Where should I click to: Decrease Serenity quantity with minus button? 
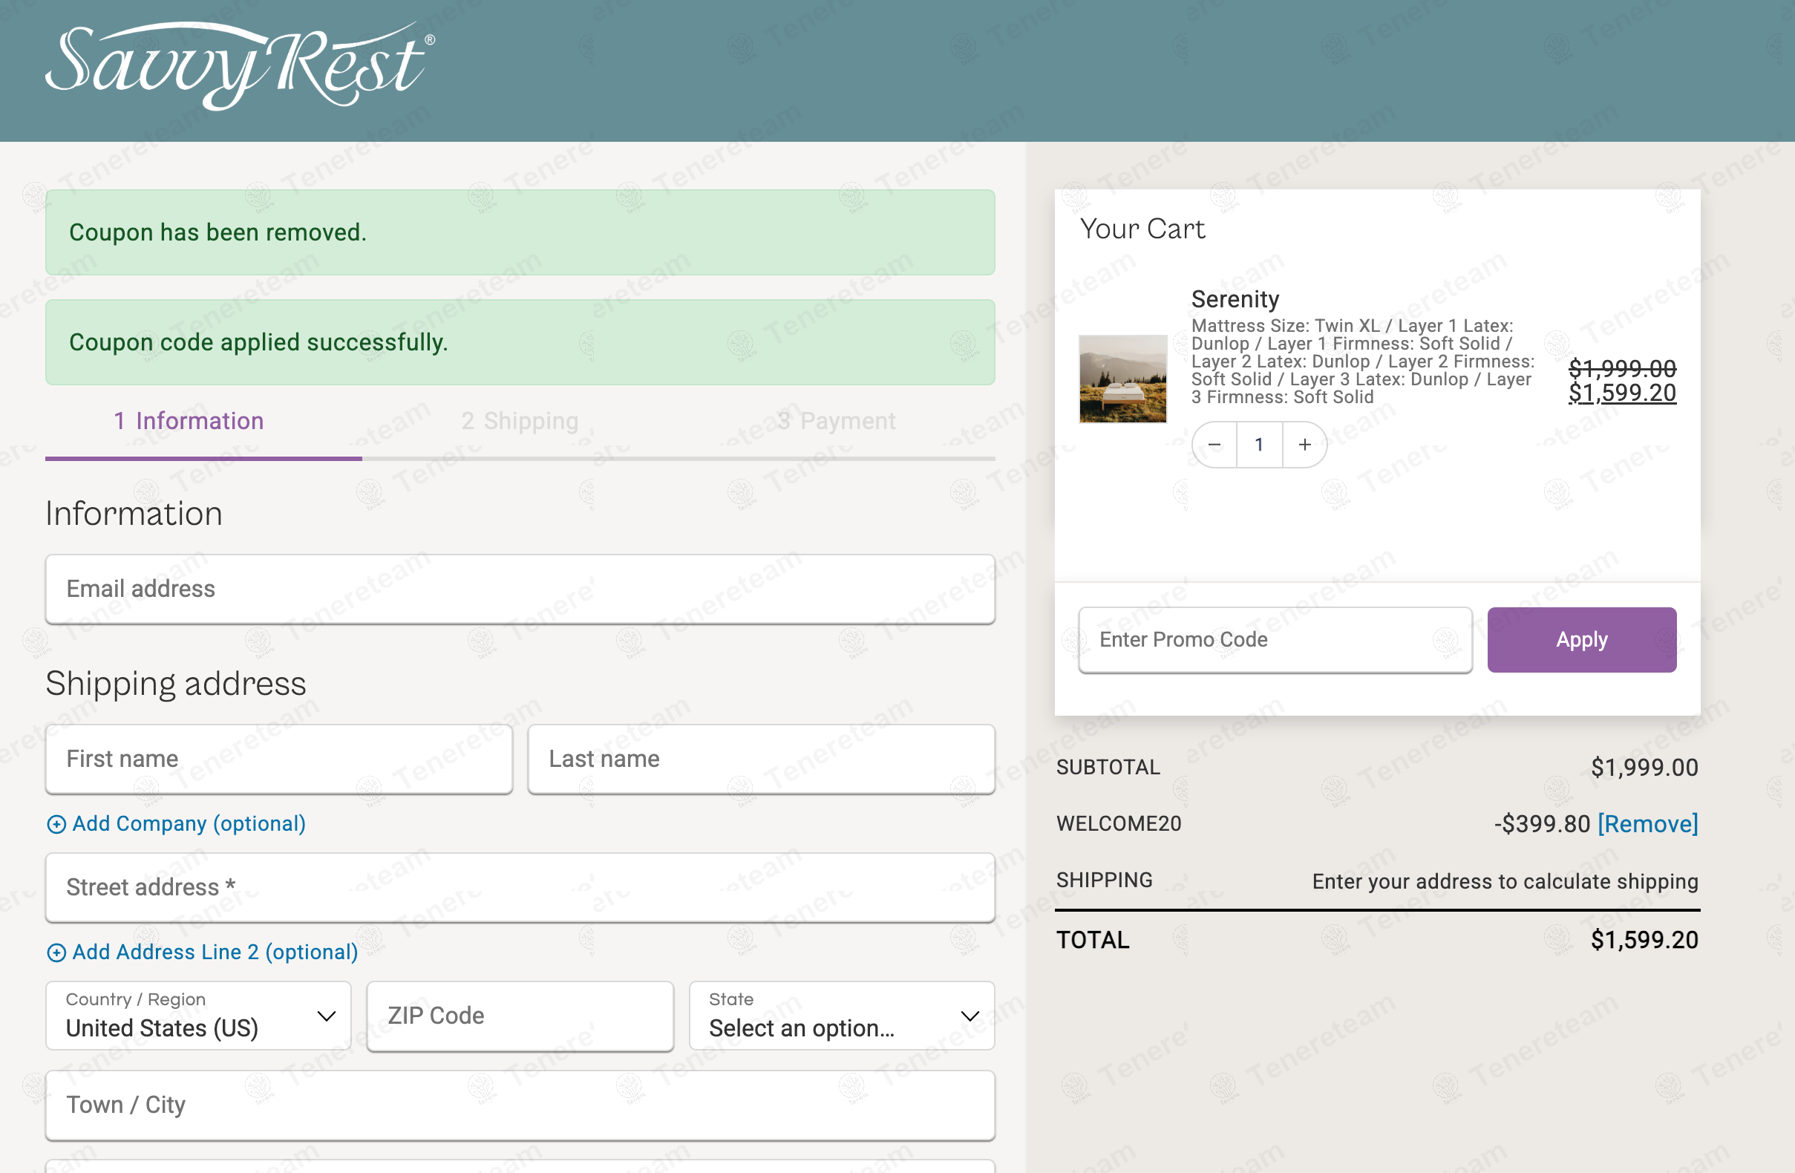(x=1214, y=445)
